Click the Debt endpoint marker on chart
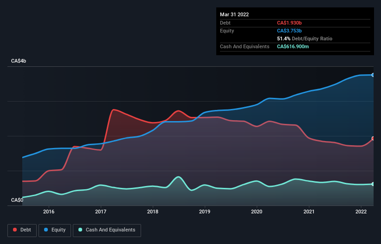This screenshot has height=244, width=381. tap(373, 138)
